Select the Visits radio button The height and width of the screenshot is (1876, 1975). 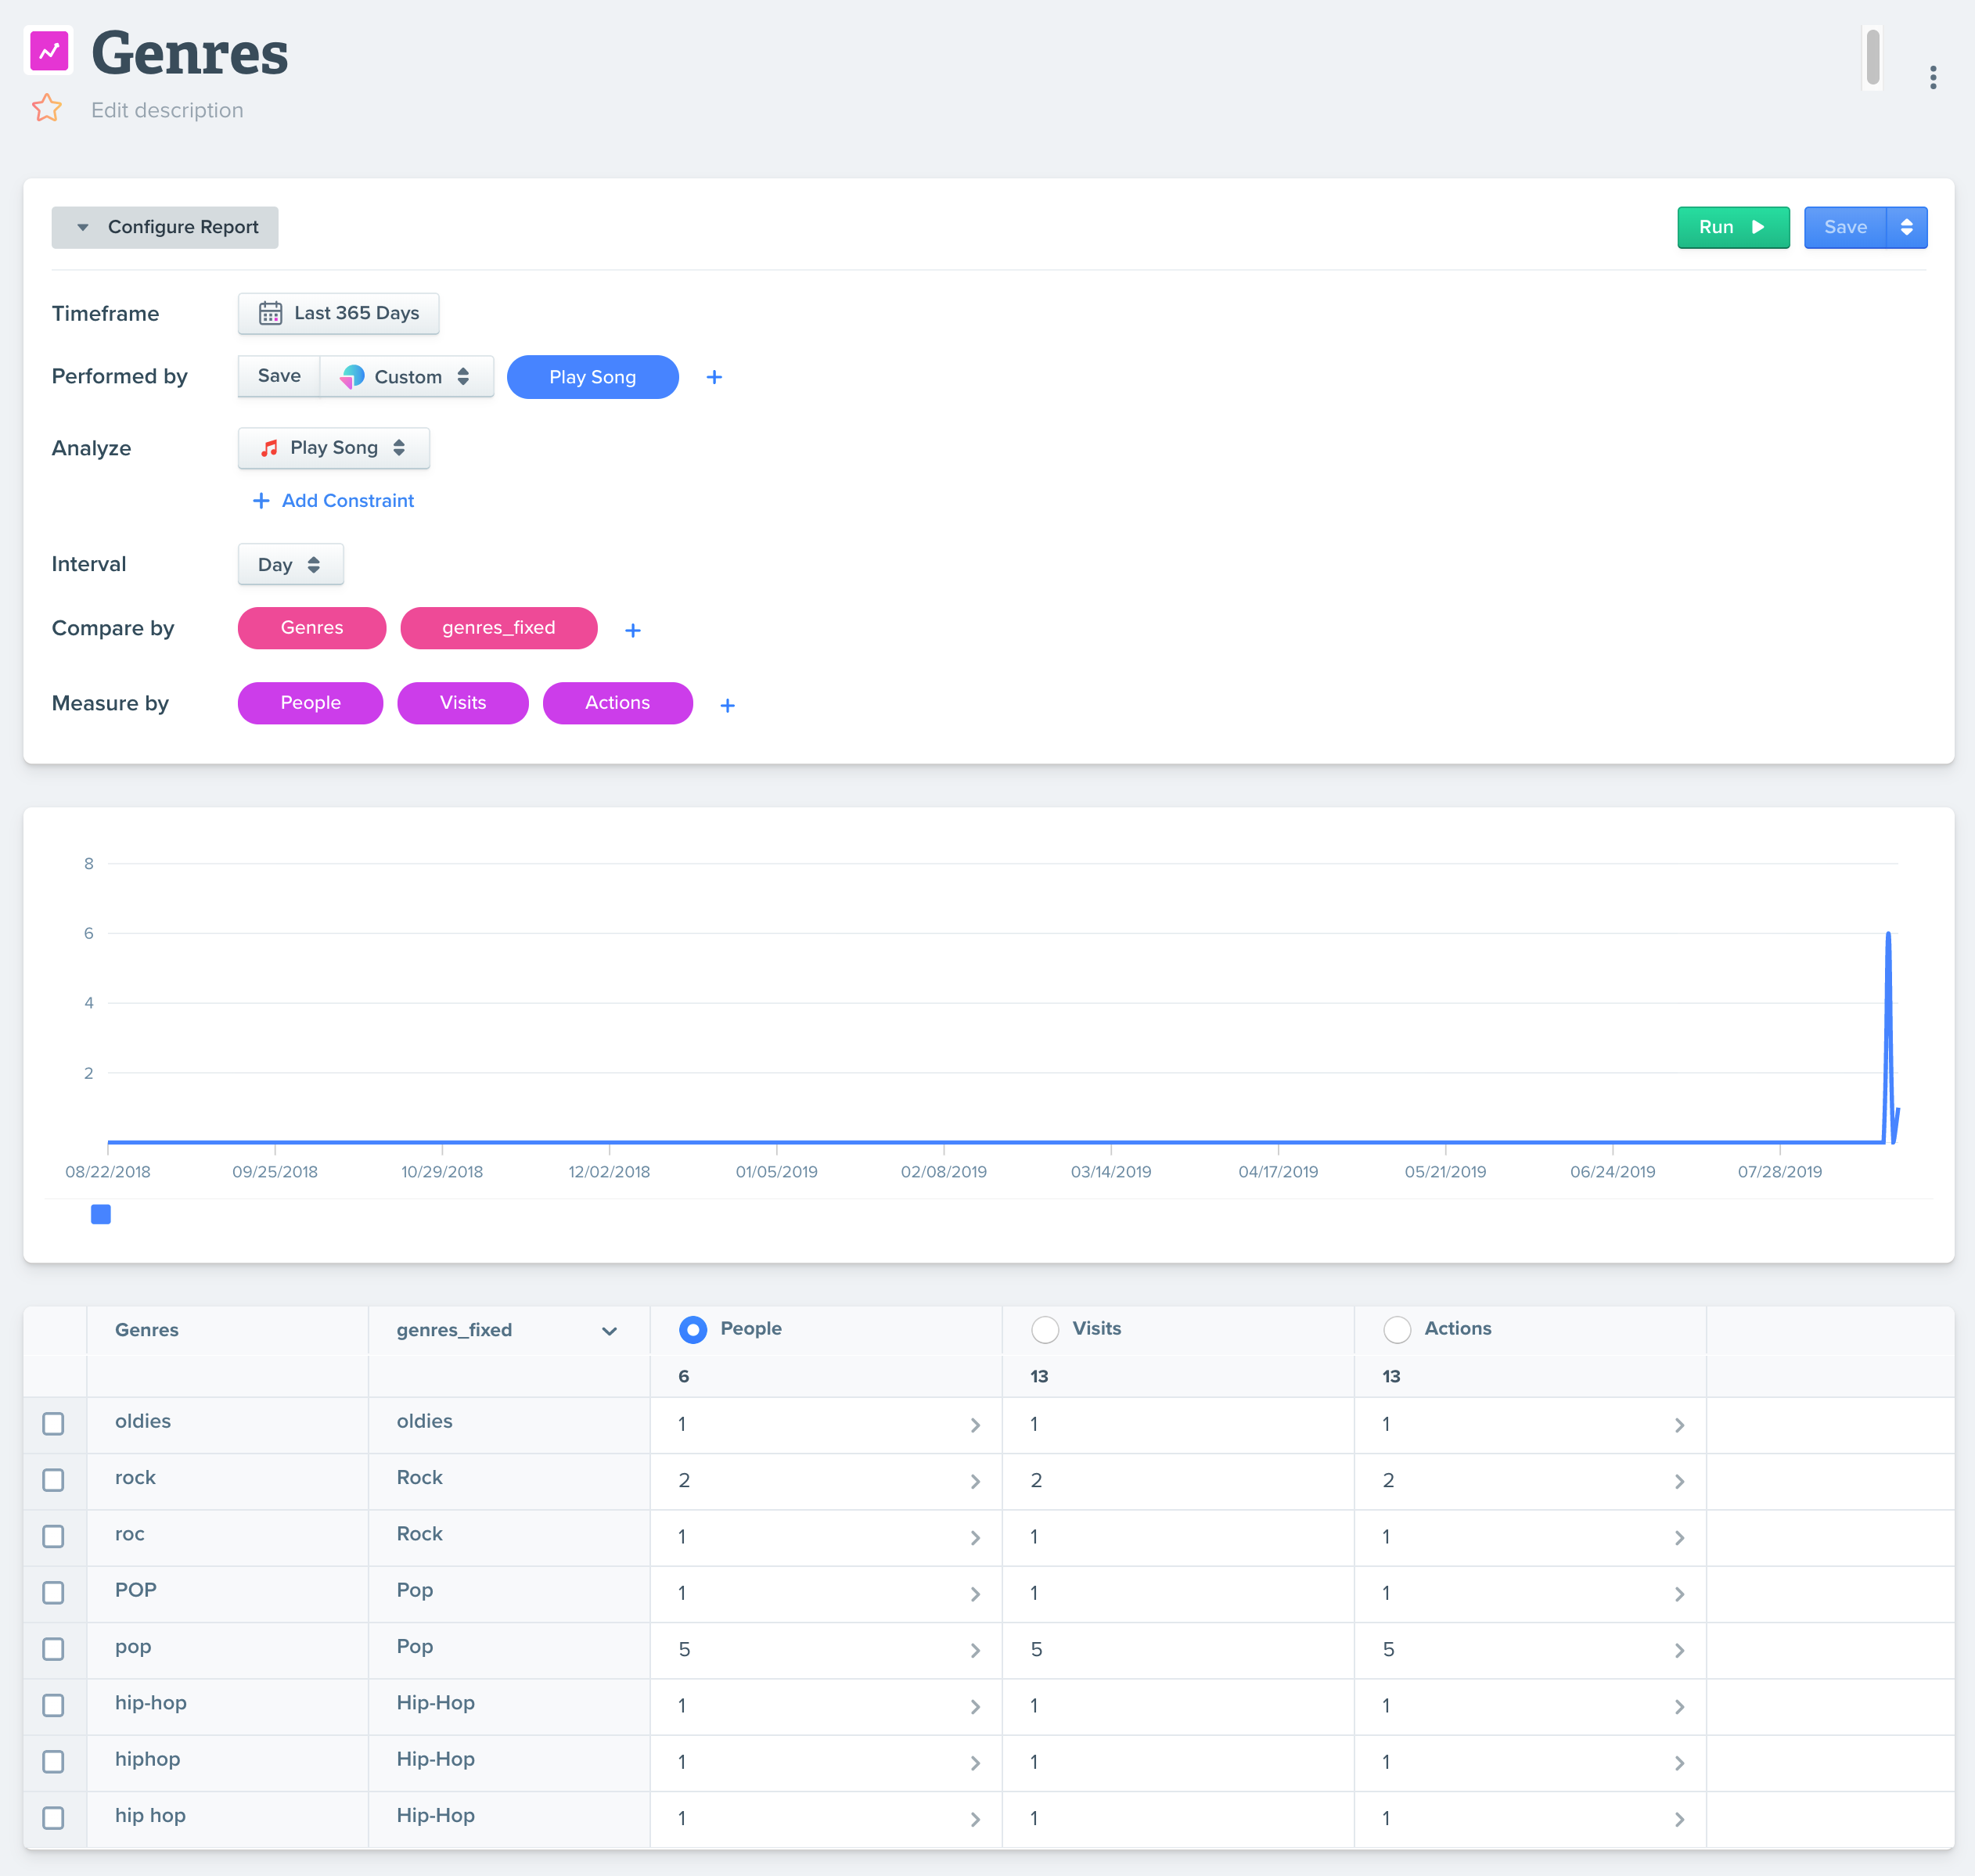tap(1044, 1329)
